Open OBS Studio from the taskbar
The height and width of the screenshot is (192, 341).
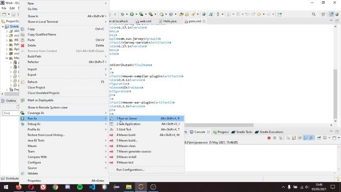(x=153, y=187)
